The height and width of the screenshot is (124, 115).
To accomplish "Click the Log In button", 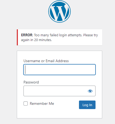I will click(x=87, y=105).
